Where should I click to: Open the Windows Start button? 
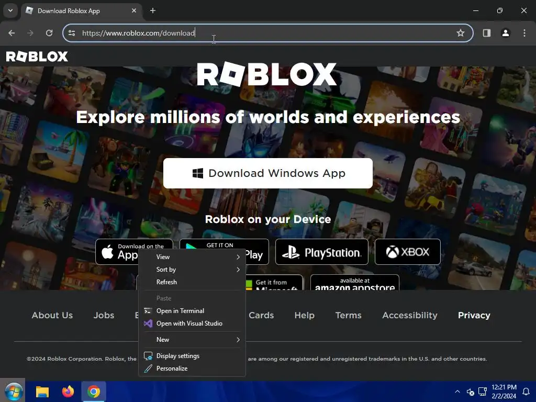pyautogui.click(x=13, y=392)
